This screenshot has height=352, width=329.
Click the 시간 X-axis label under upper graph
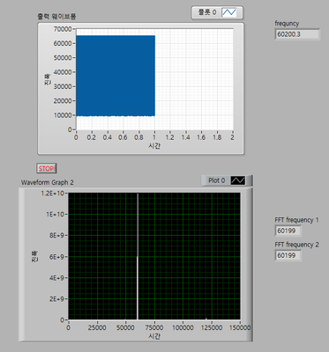pos(154,146)
